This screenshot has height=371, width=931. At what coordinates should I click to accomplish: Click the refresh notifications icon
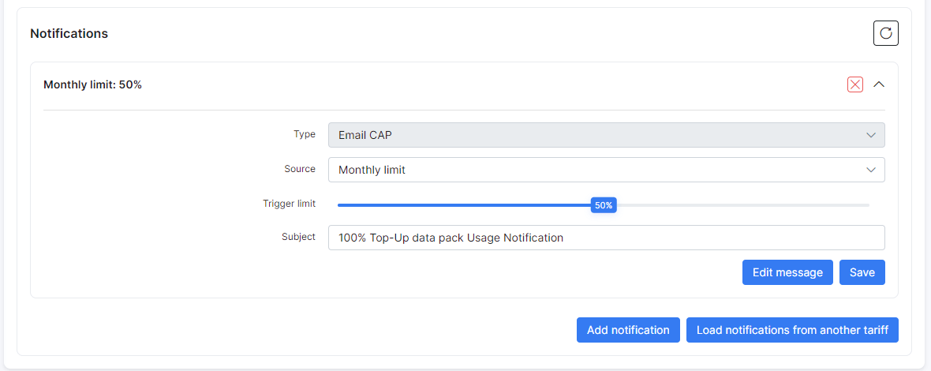tap(885, 33)
